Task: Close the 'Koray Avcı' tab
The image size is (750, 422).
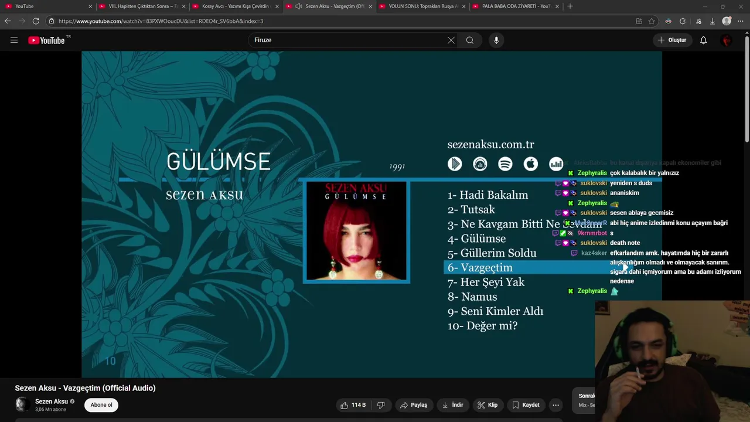Action: (x=277, y=6)
